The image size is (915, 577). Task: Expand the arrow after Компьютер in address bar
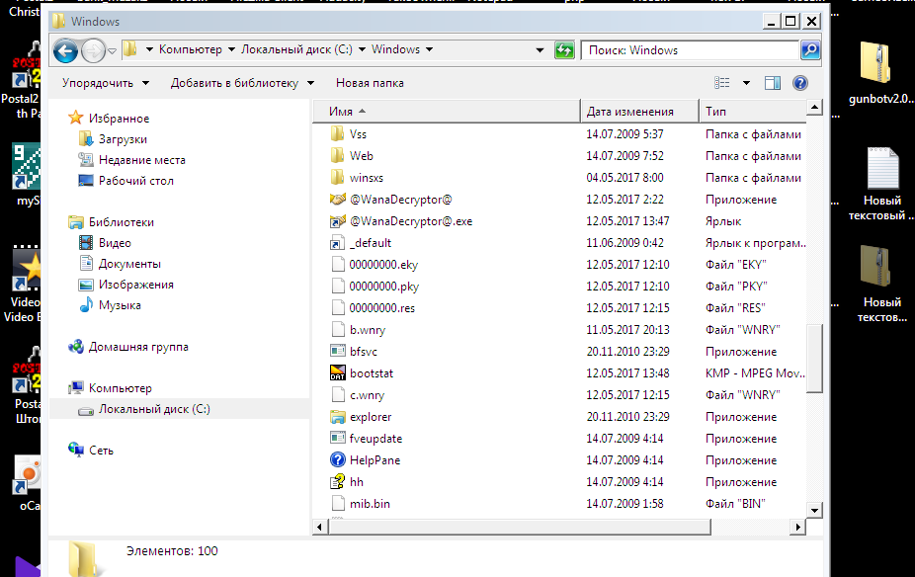pos(231,49)
